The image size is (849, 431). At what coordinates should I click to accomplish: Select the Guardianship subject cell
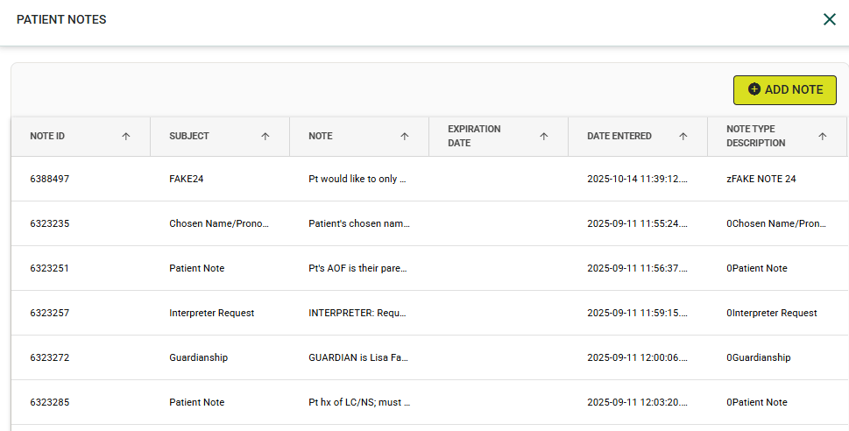(x=198, y=357)
